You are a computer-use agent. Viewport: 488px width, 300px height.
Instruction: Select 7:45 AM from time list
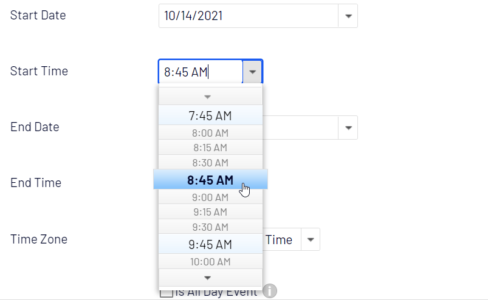210,115
